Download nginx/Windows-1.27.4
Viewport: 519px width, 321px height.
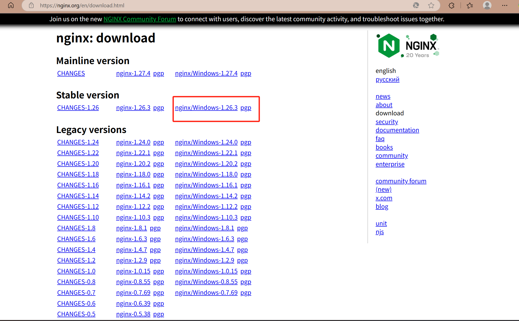point(206,73)
